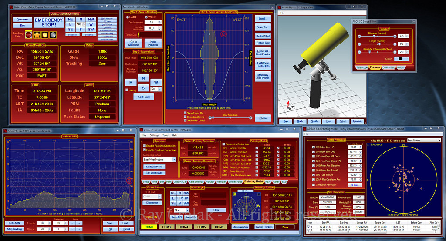Click the red target marker on horizon chart
Viewport: 446px width, 241px height.
point(129,181)
